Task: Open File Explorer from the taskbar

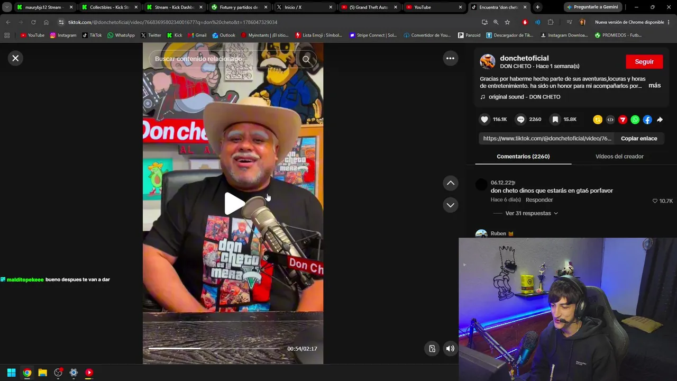Action: point(43,373)
